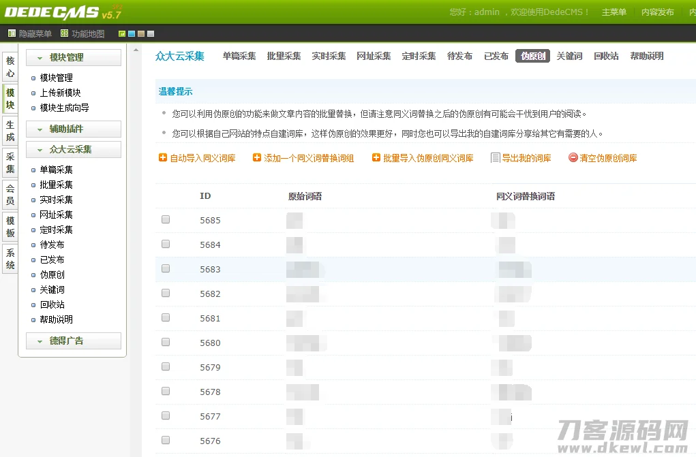
Task: Click the 单篇采集 link
Action: 57,170
